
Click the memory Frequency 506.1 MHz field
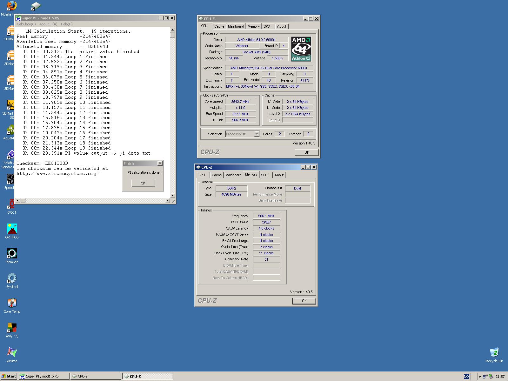point(266,216)
